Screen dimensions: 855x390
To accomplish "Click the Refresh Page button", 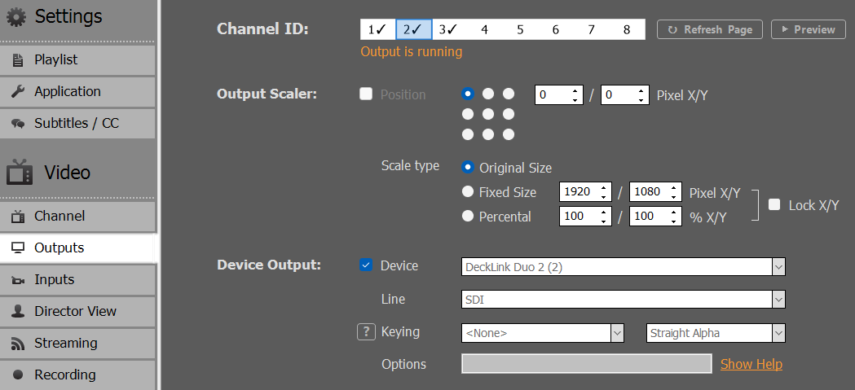I will pyautogui.click(x=709, y=29).
